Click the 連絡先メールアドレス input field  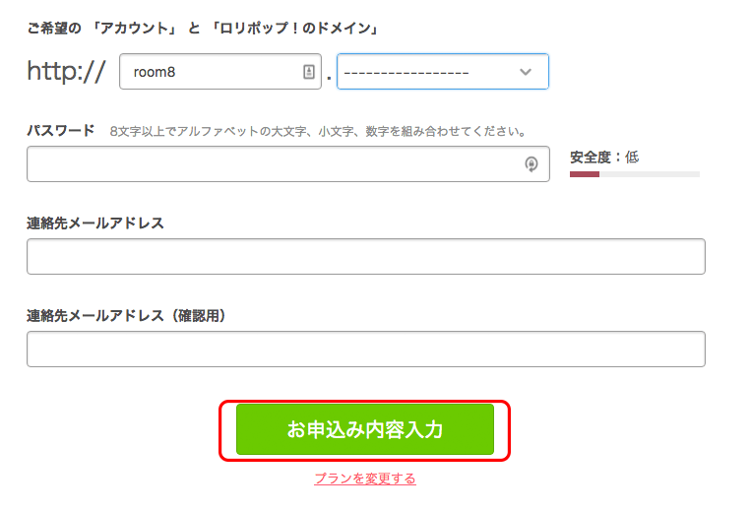(x=365, y=256)
